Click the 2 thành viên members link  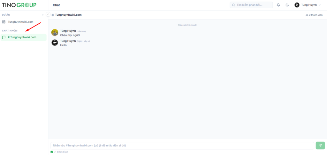click(314, 15)
